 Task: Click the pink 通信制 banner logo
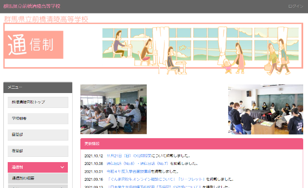pos(34,45)
